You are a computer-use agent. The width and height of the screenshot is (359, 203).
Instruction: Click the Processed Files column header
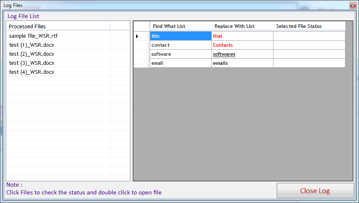58,26
